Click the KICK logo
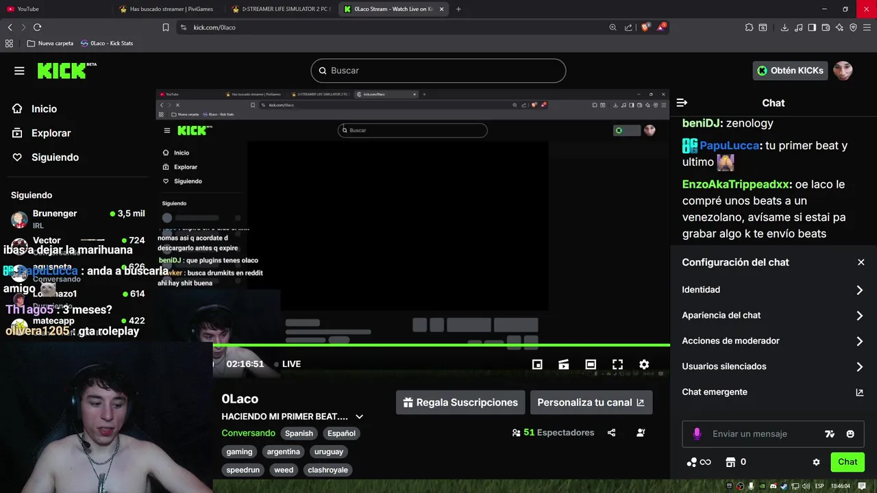 66,71
